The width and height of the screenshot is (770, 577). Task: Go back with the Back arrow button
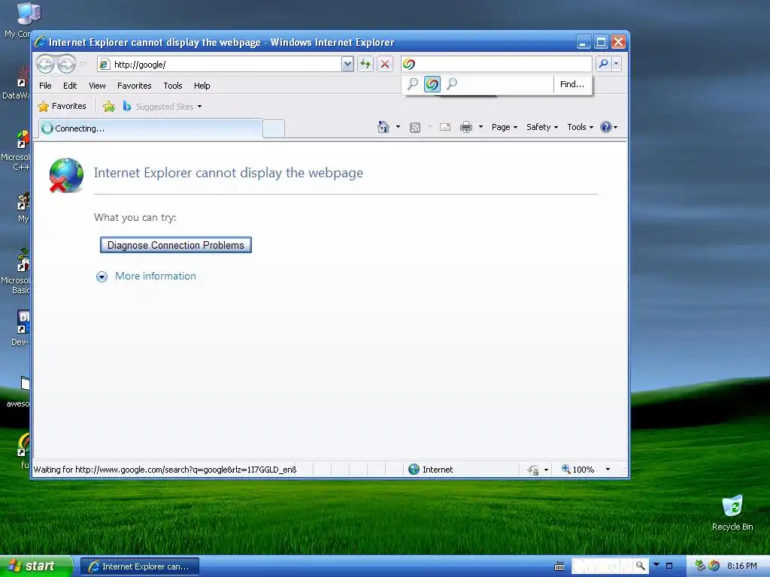pyautogui.click(x=45, y=64)
